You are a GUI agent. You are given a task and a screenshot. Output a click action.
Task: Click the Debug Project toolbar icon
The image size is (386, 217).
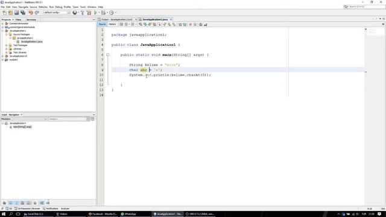[x=103, y=13]
